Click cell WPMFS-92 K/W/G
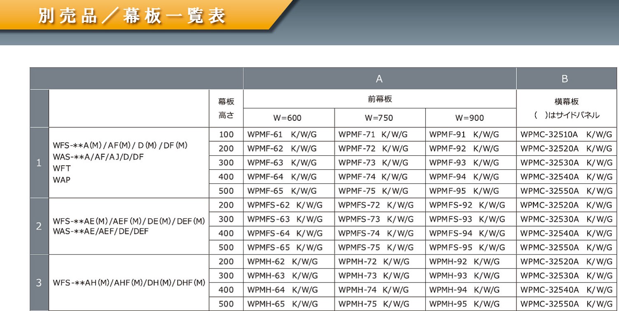The height and width of the screenshot is (311, 619). coord(471,205)
